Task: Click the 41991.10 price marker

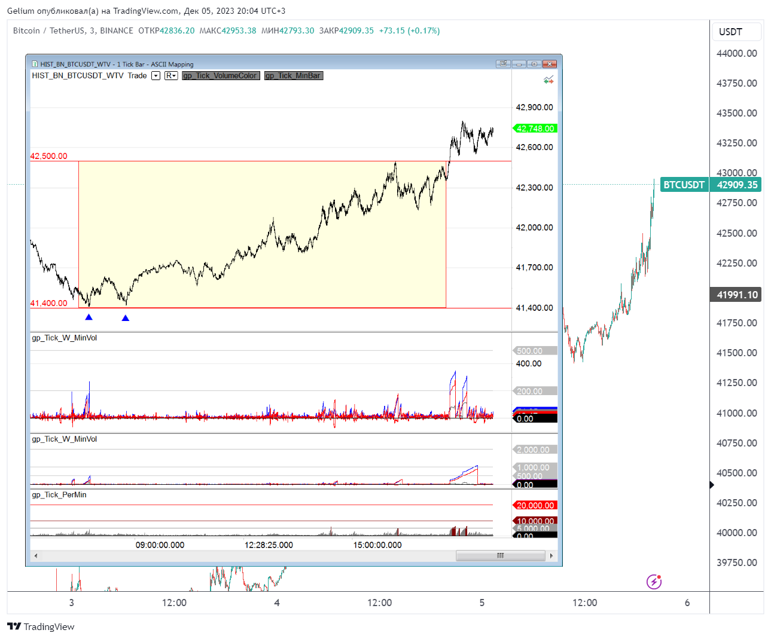Action: coord(736,295)
